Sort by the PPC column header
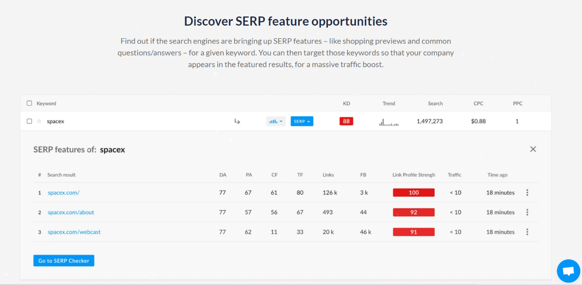This screenshot has width=582, height=285. click(517, 104)
